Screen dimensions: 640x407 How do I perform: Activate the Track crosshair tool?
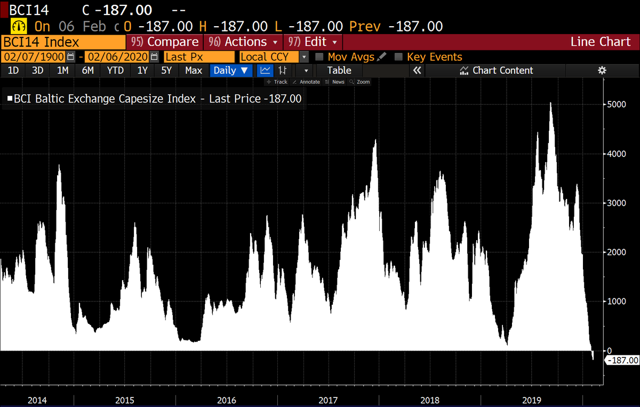coord(277,82)
